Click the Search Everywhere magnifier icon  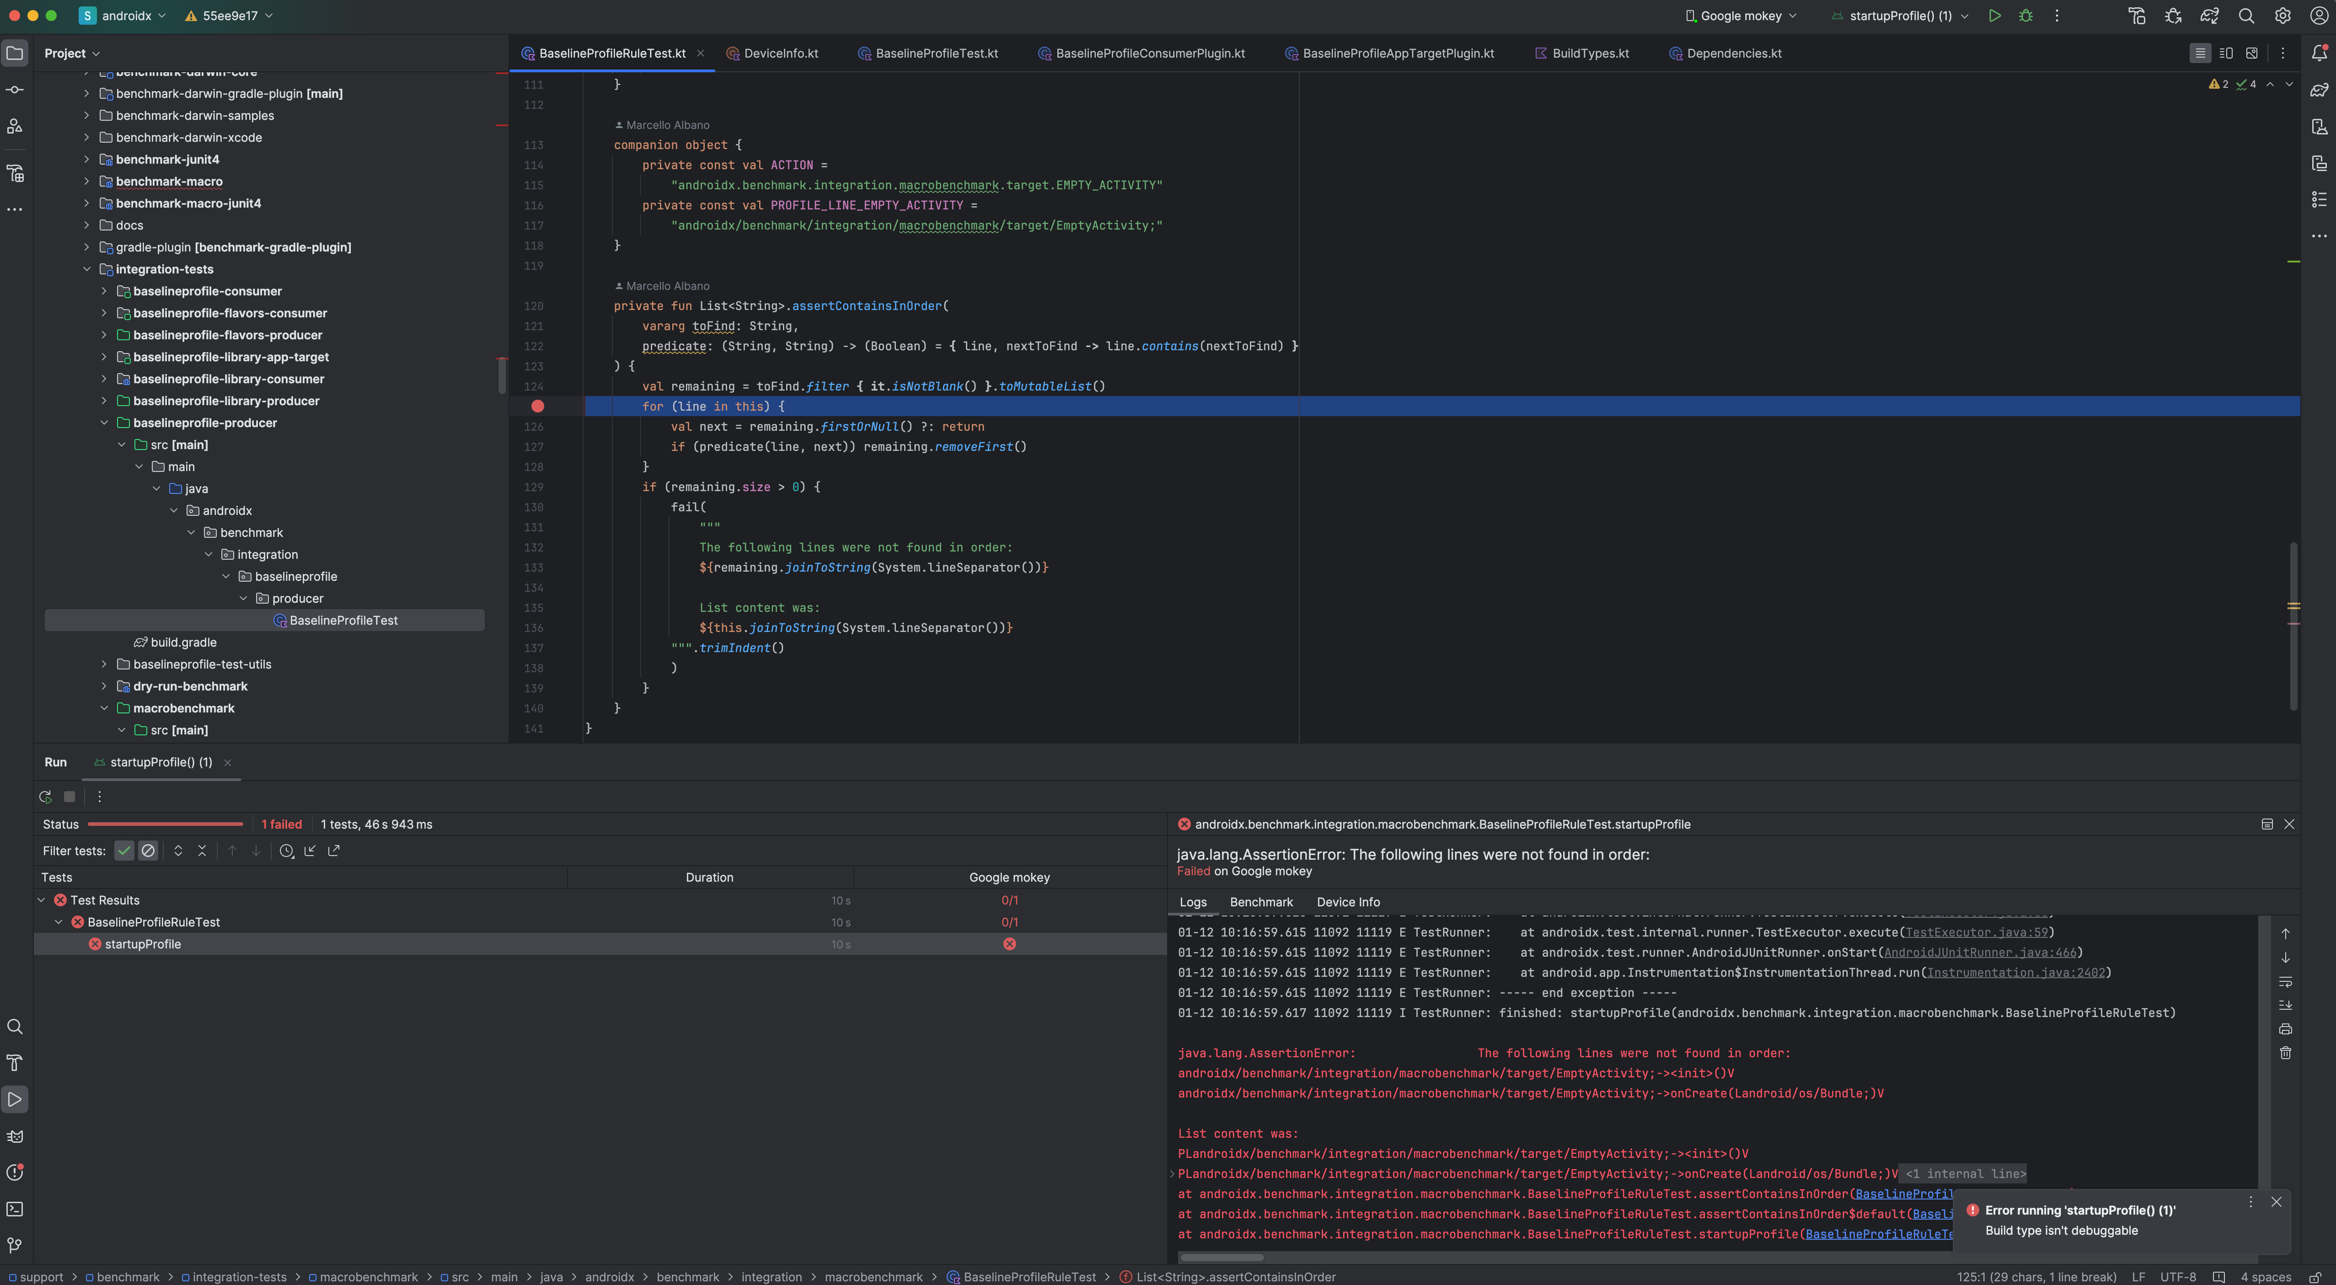tap(2245, 16)
